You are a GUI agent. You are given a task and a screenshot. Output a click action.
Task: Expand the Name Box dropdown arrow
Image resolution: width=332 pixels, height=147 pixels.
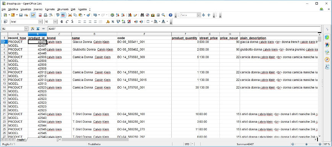(x=26, y=29)
